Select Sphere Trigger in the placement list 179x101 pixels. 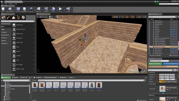(23, 69)
